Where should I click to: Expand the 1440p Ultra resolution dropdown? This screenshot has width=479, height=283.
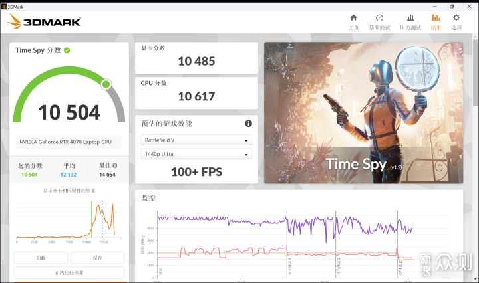click(196, 154)
